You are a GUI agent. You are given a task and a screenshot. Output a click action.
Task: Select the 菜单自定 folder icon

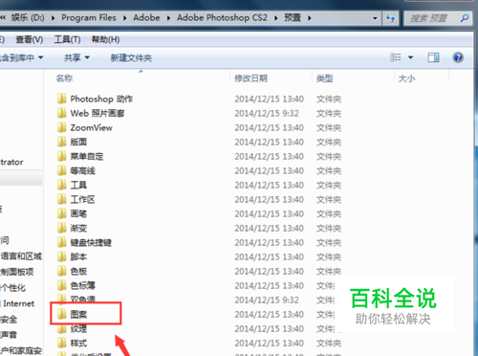tap(62, 156)
